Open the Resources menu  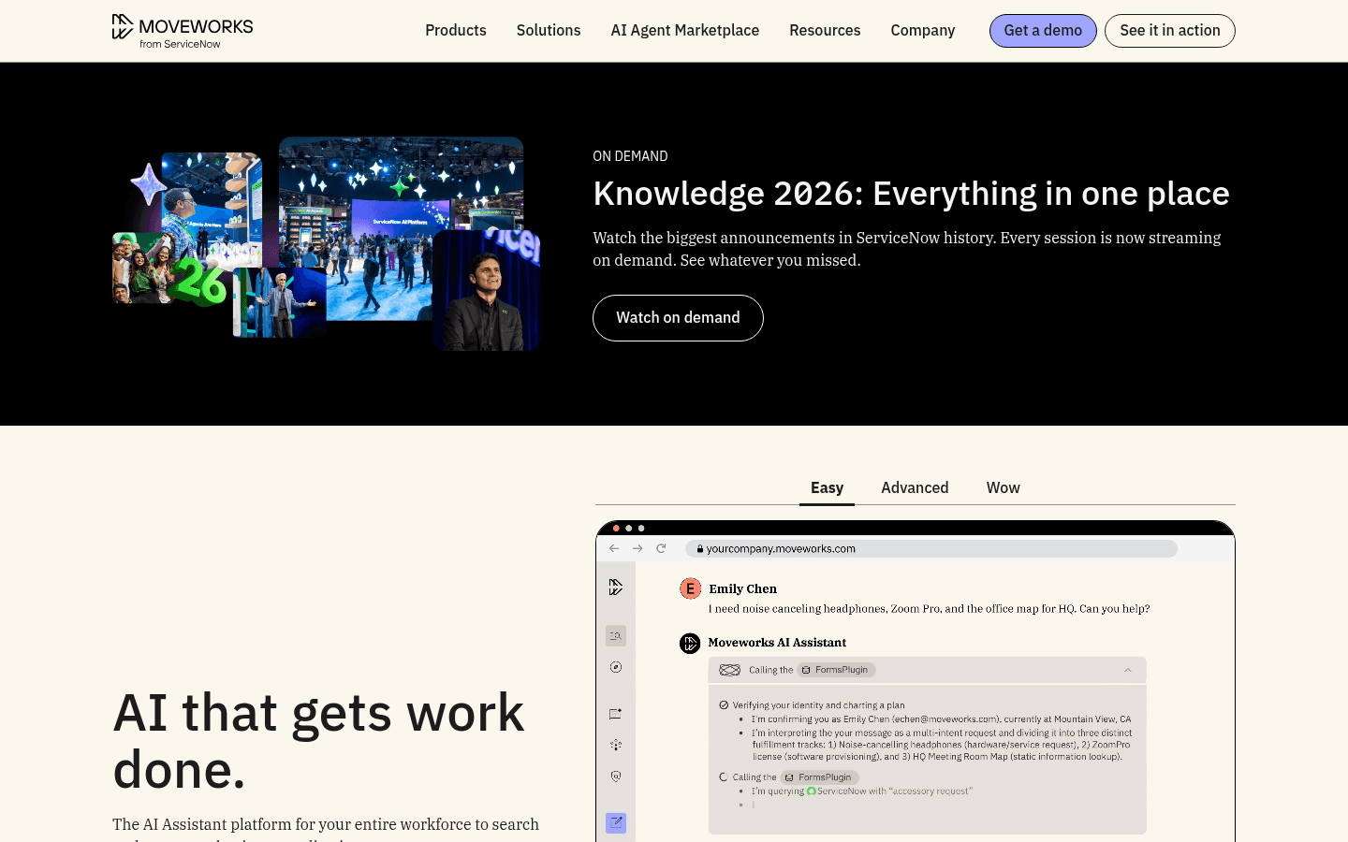[825, 30]
